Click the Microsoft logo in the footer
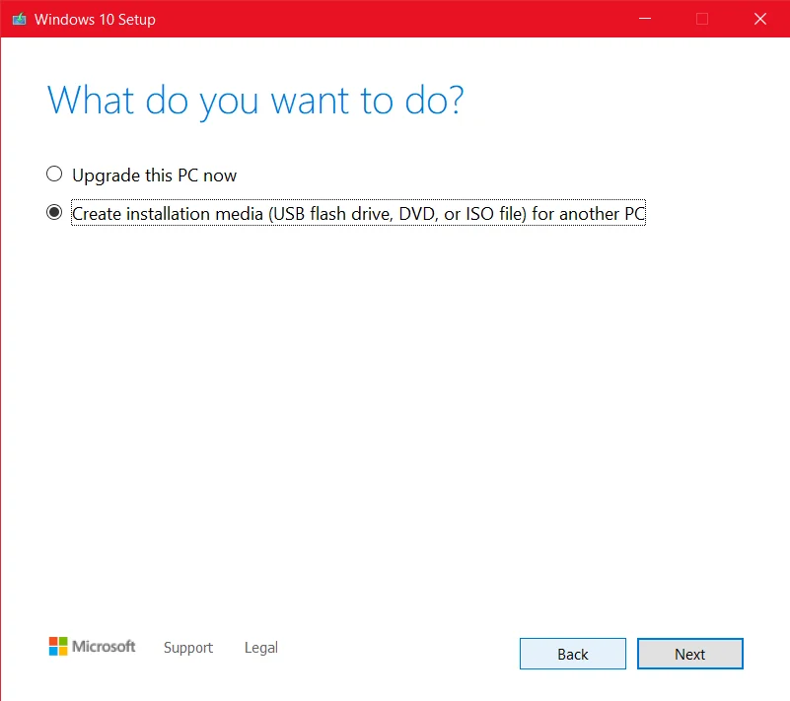790x701 pixels. 92,646
